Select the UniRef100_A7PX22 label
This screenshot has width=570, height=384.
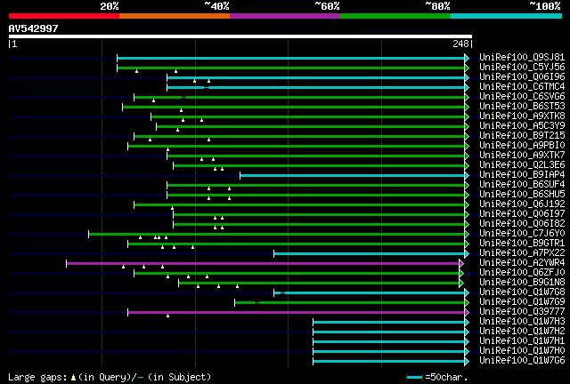522,253
